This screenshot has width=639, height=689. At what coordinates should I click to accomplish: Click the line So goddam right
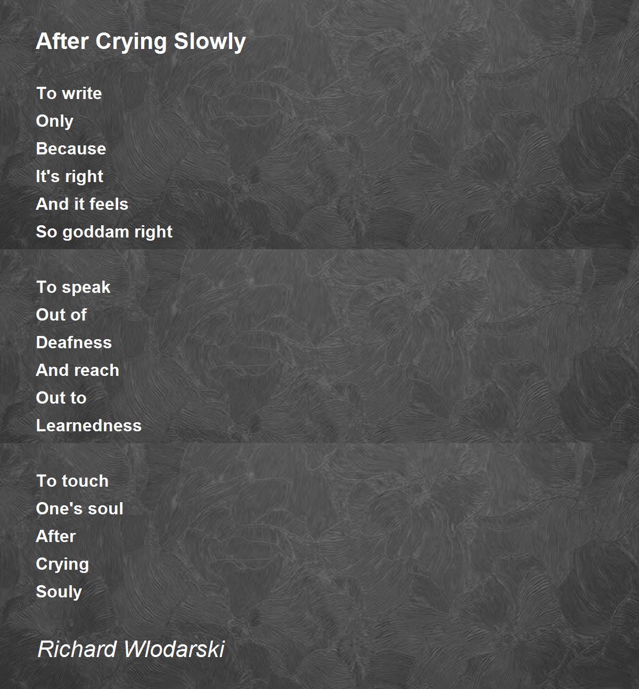coord(104,232)
